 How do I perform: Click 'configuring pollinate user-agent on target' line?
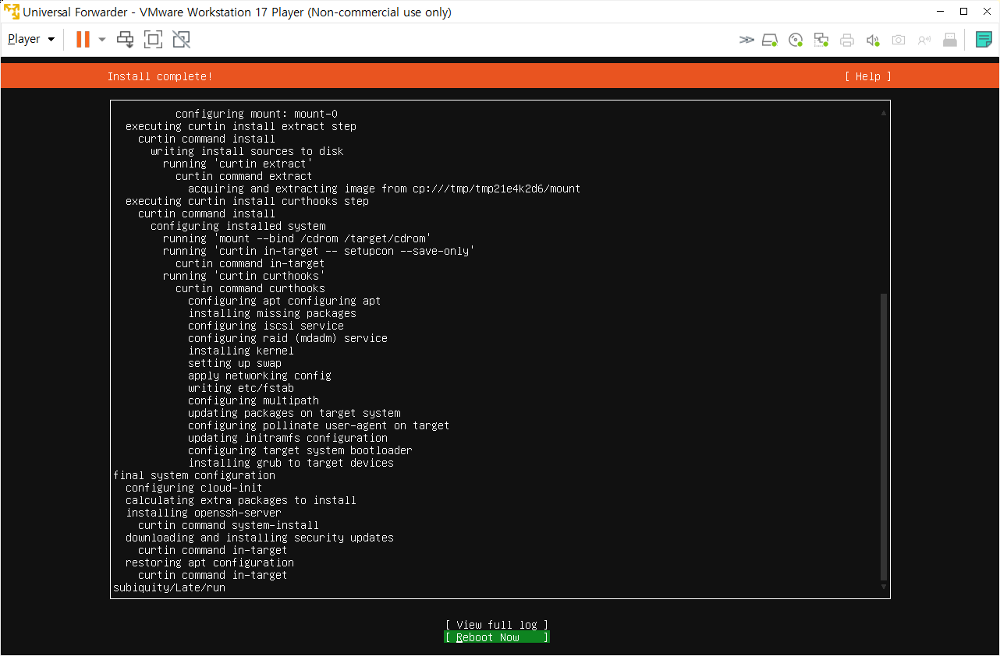point(319,425)
